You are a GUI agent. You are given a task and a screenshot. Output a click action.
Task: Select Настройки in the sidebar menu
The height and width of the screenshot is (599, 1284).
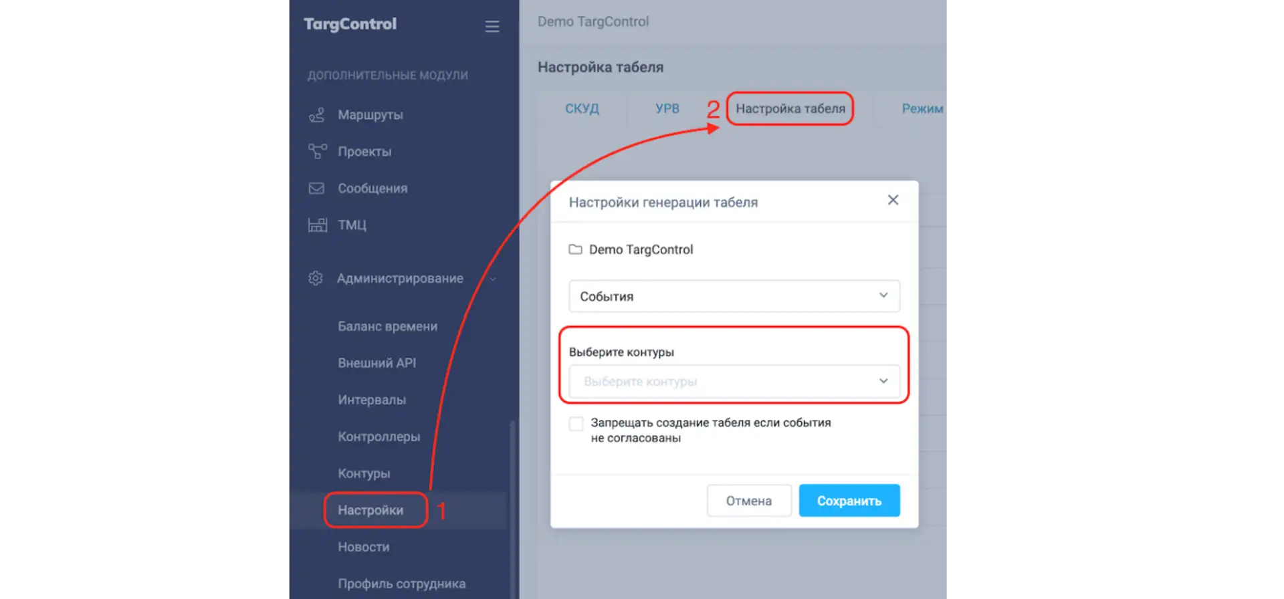click(x=372, y=509)
